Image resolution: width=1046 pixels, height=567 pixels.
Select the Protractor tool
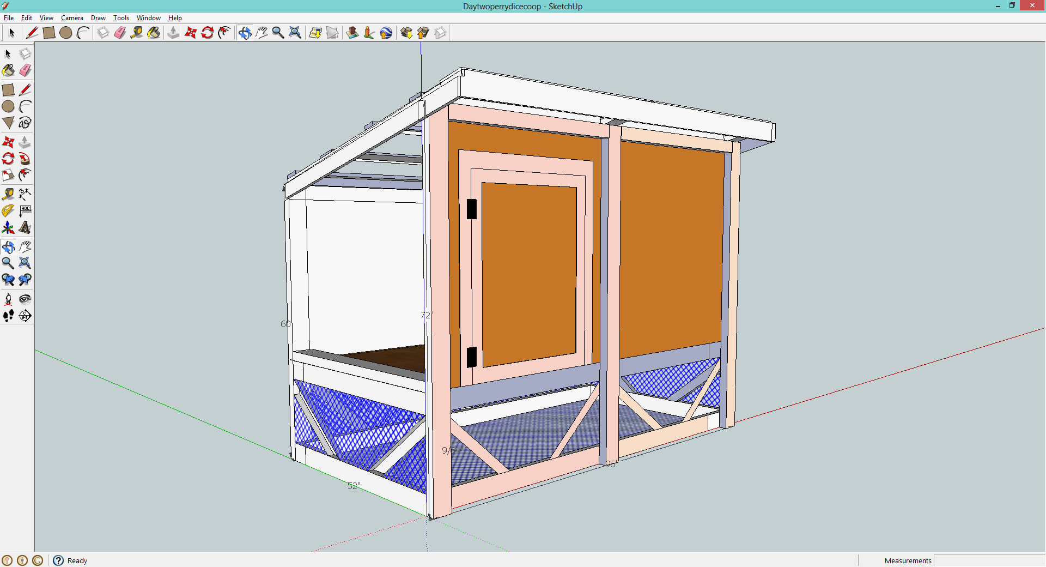(x=8, y=210)
